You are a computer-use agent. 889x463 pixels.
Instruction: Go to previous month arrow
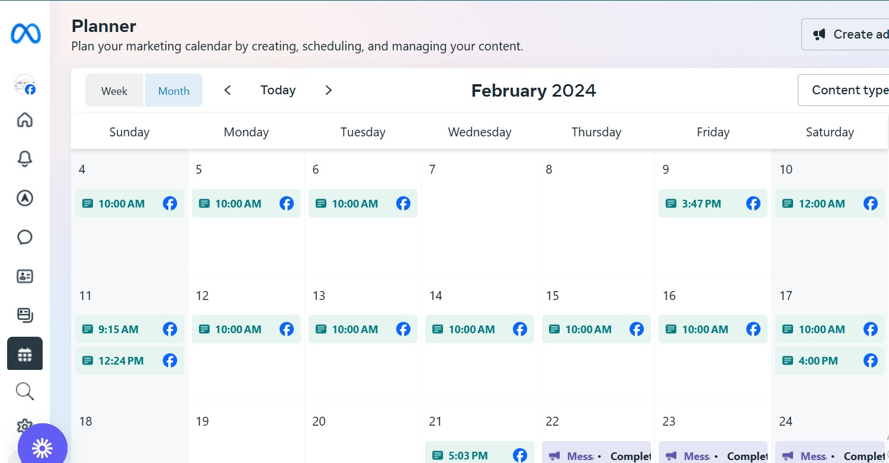[x=227, y=90]
